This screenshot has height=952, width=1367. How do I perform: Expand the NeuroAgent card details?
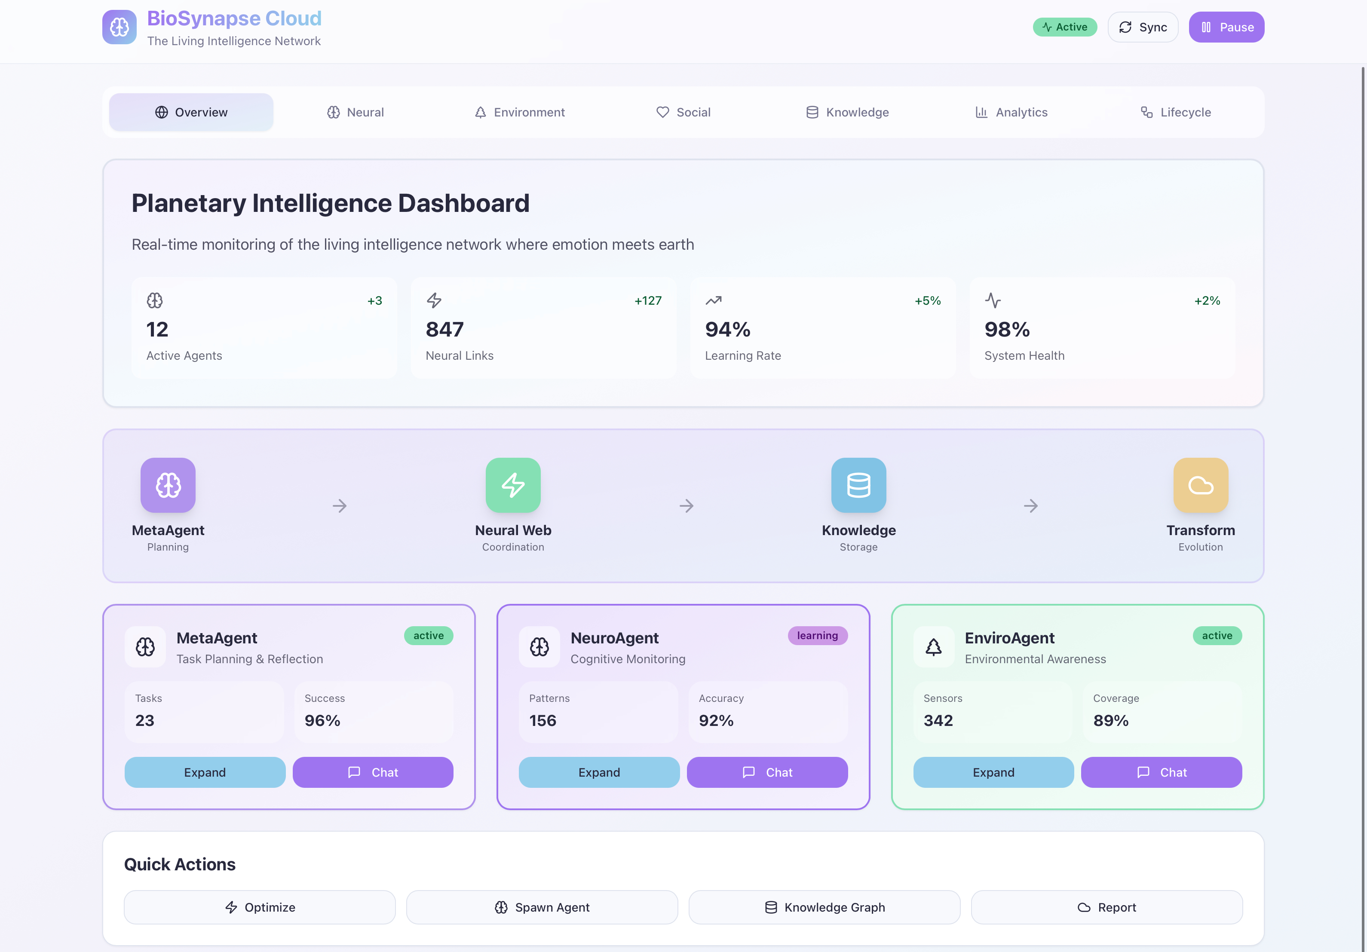pos(599,772)
